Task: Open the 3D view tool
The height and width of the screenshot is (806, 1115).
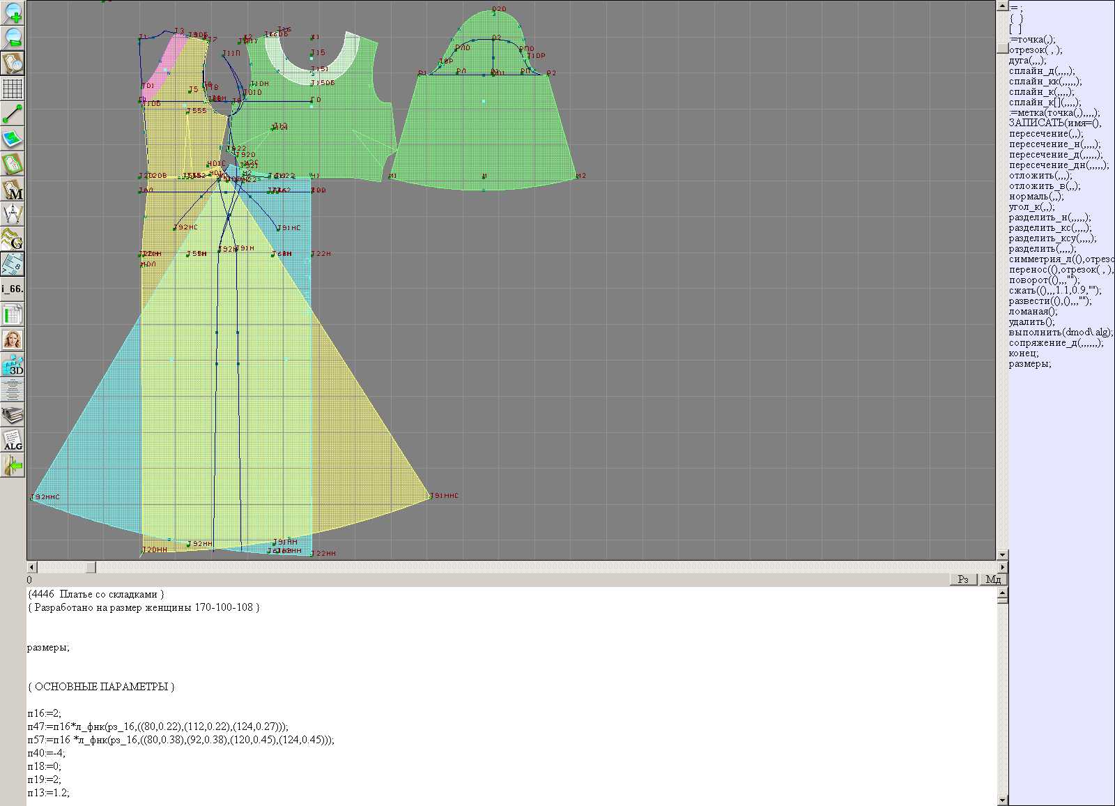Action: tap(13, 365)
